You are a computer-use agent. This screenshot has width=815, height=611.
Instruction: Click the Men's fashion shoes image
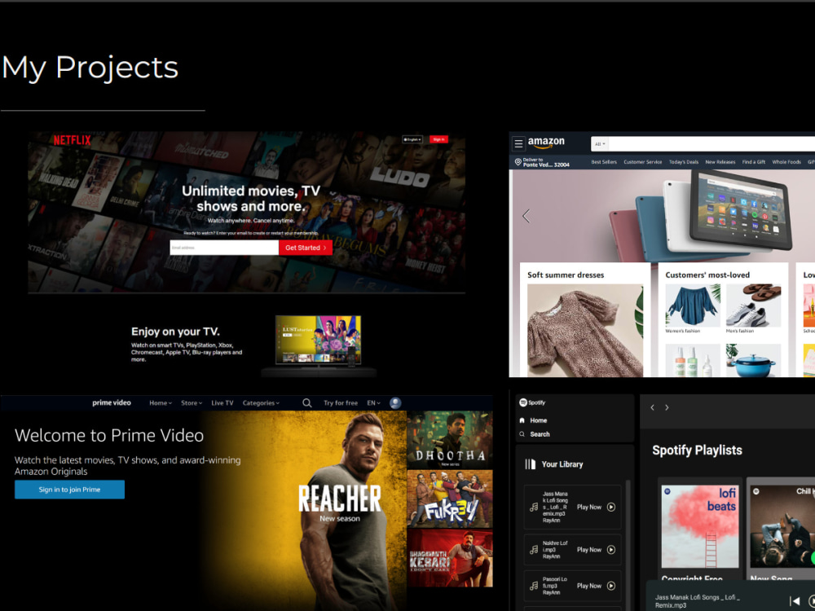(x=753, y=305)
